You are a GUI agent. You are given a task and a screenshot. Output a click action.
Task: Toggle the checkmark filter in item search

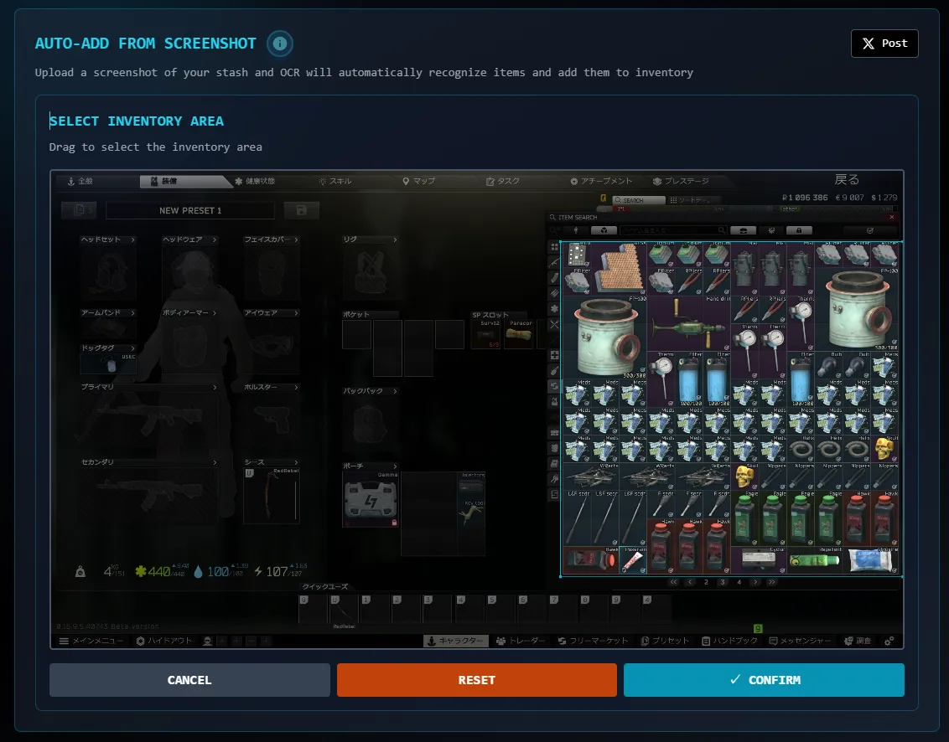[x=870, y=230]
